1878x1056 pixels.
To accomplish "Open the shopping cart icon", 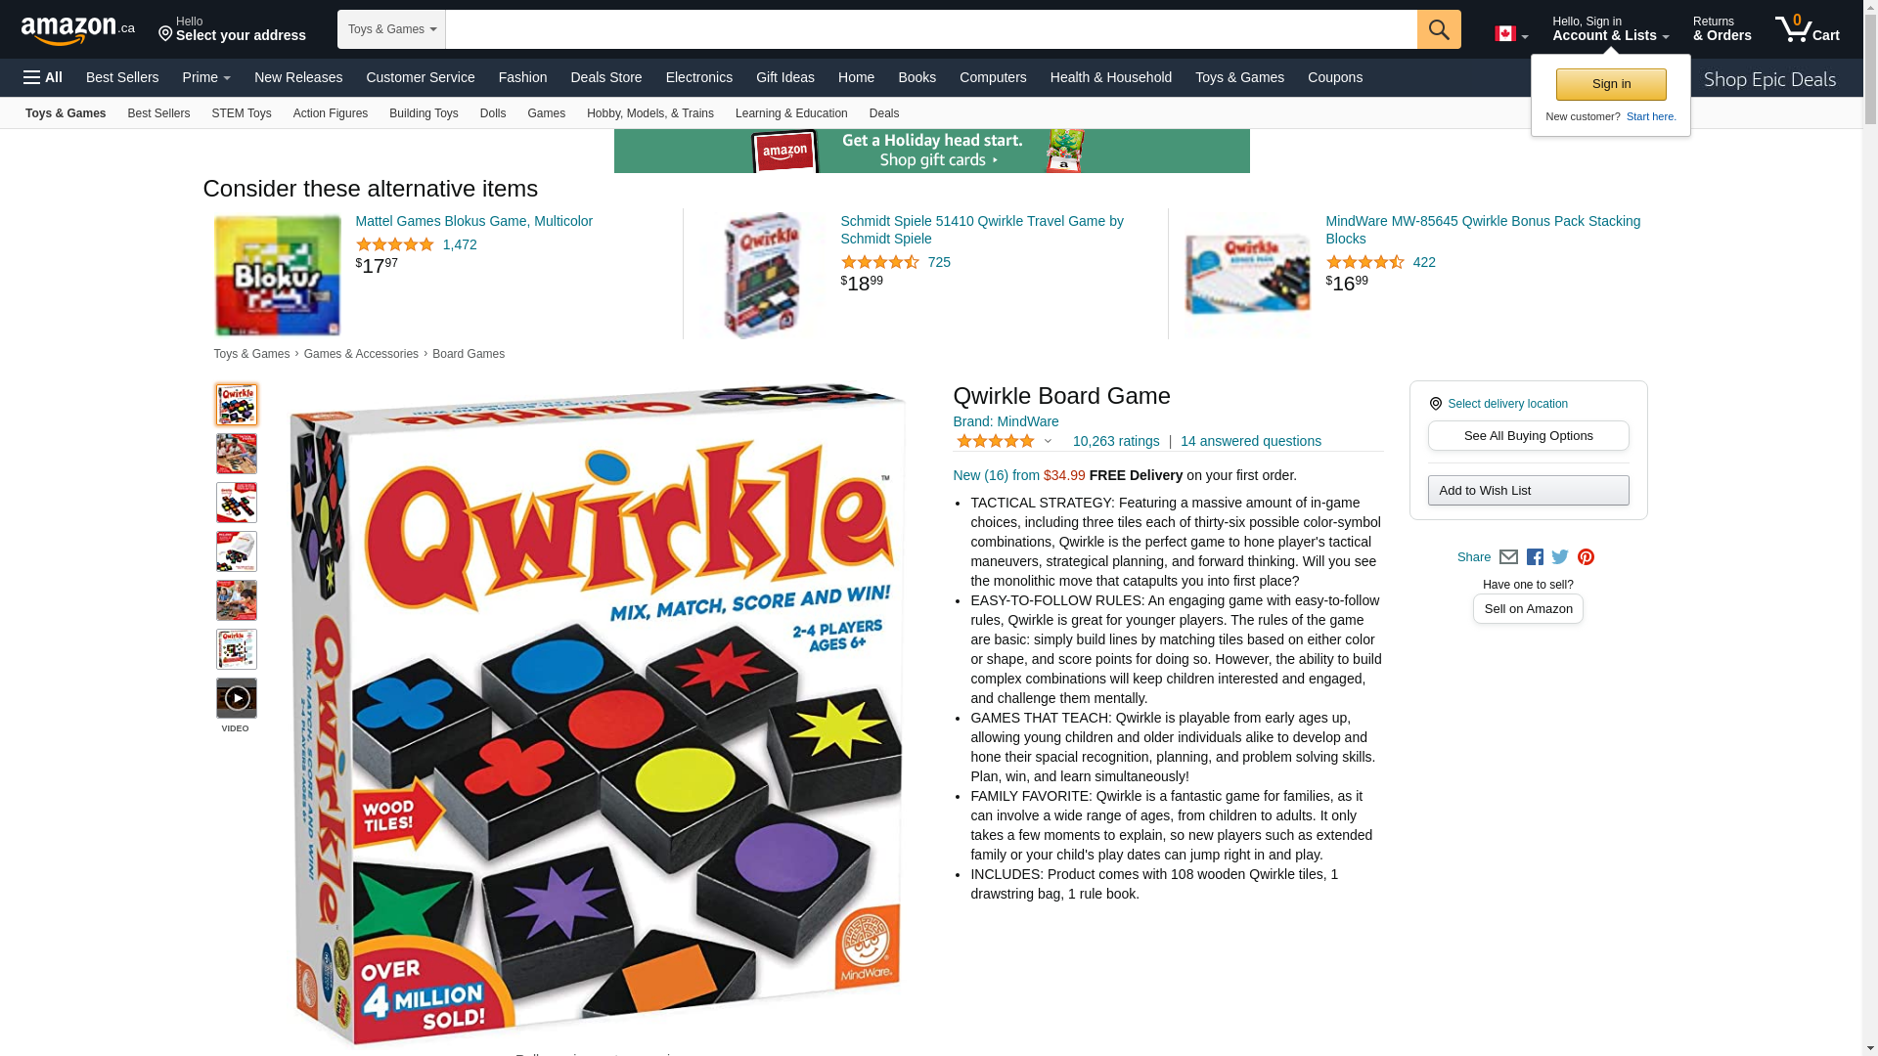I will pyautogui.click(x=1808, y=29).
